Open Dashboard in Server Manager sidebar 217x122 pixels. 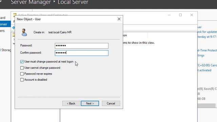point(3,18)
